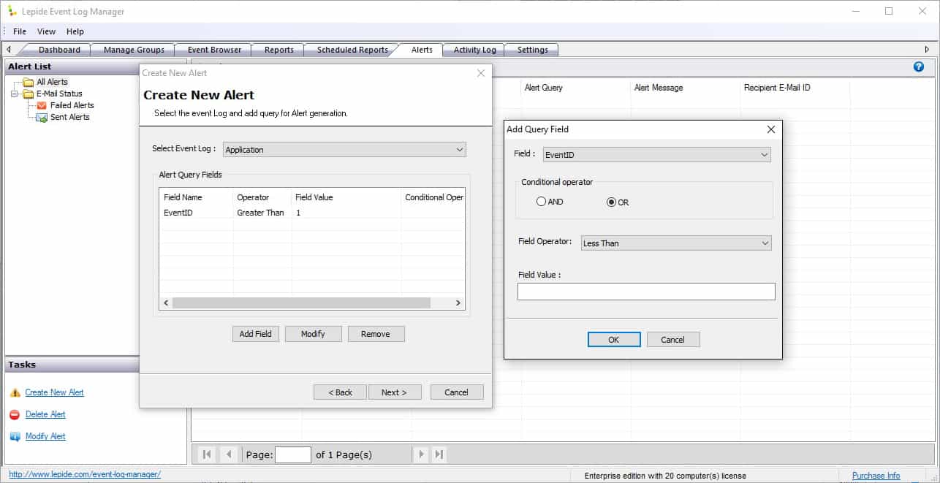940x483 pixels.
Task: Click the query list scroll left arrow
Action: 166,303
